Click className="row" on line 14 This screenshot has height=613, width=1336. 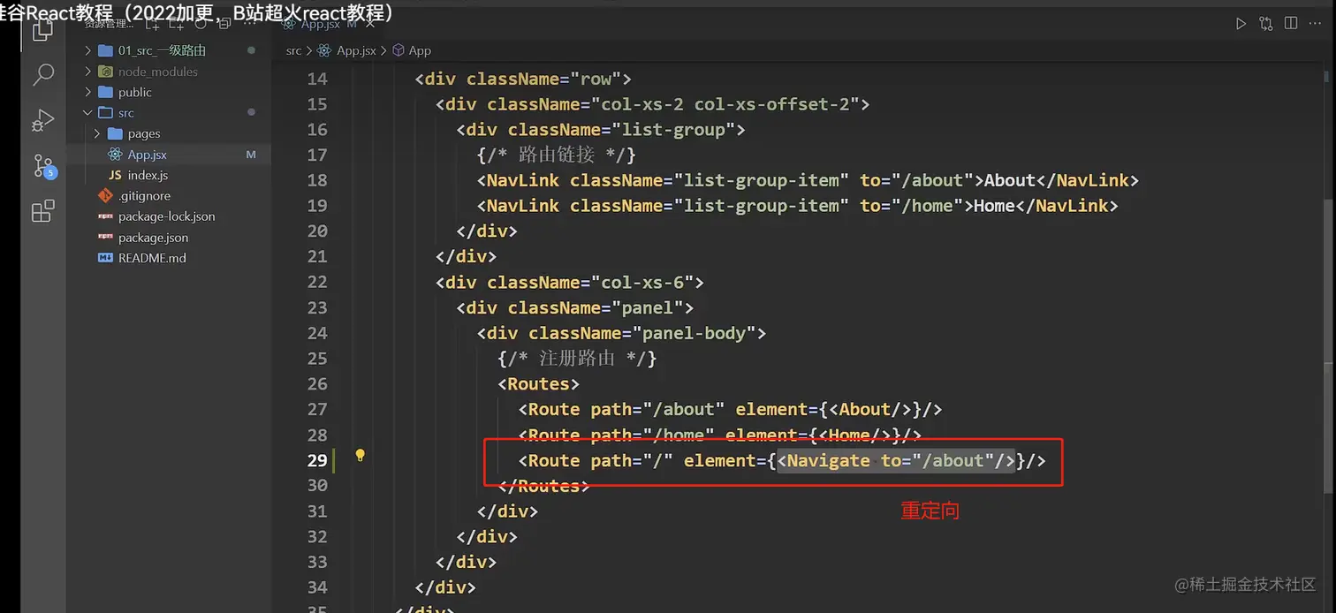click(543, 79)
